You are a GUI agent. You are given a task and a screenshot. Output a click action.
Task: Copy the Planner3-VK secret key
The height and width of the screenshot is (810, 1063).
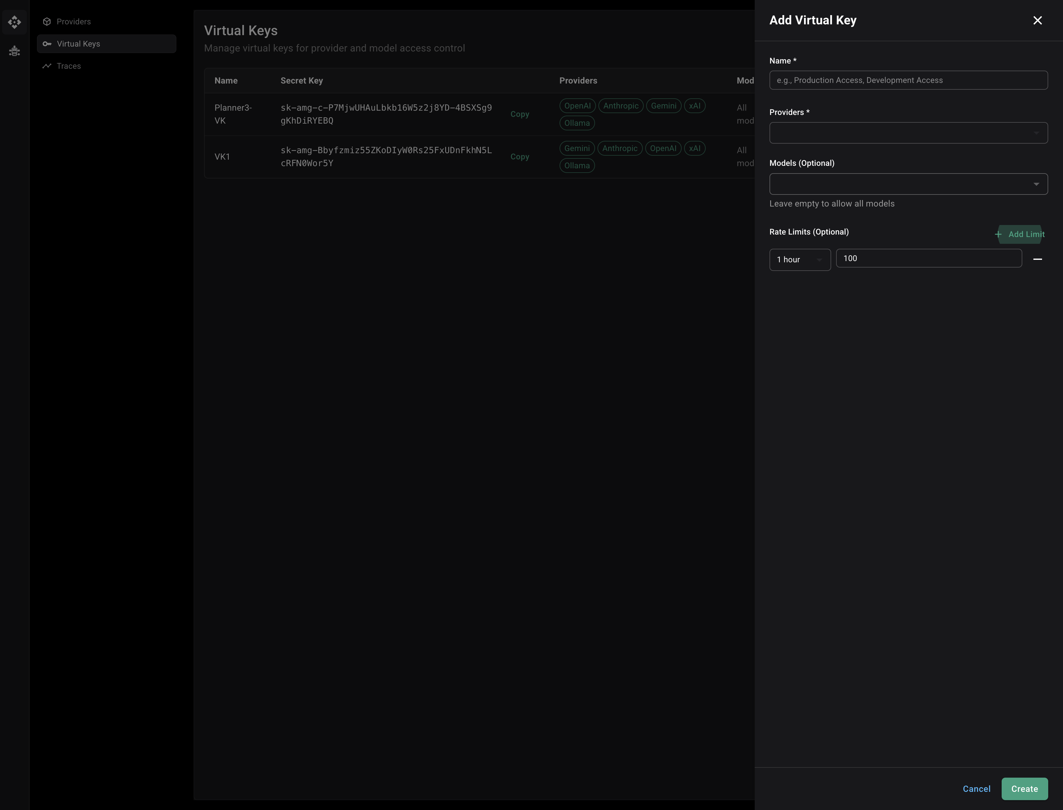(520, 114)
